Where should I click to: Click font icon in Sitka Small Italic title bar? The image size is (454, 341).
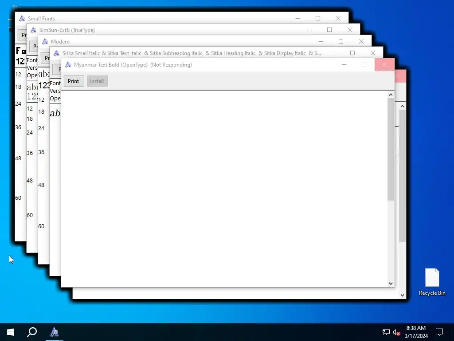(x=56, y=53)
